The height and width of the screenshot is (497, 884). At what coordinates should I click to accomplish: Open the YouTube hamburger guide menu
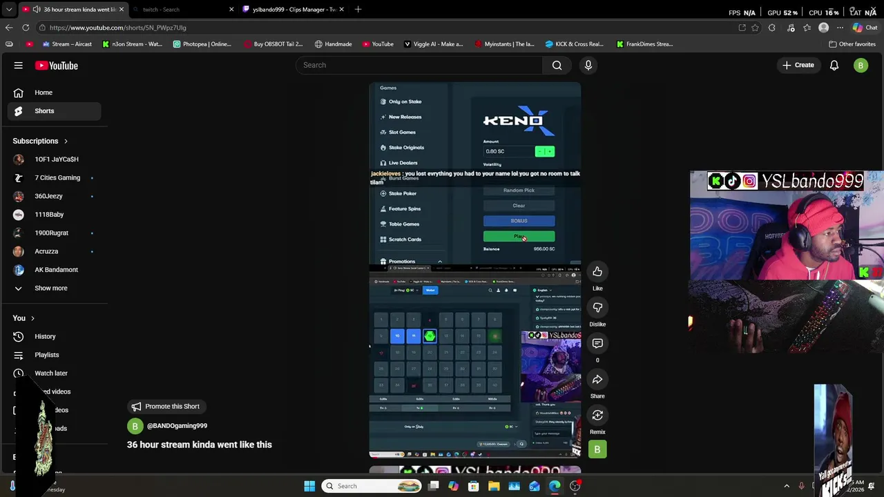pos(19,66)
